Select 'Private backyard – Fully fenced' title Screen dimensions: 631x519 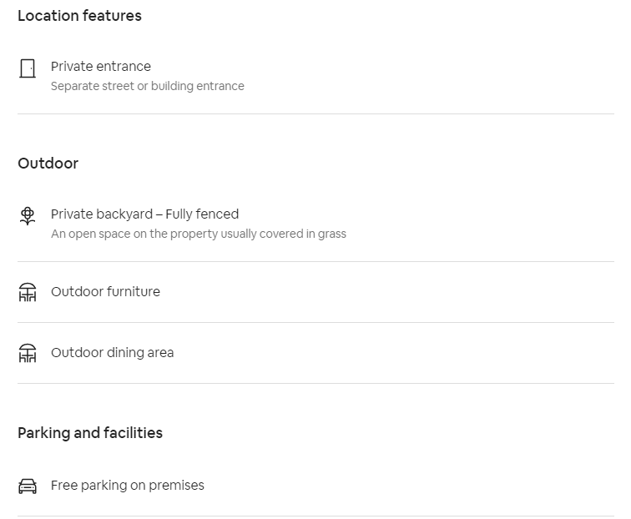point(145,214)
